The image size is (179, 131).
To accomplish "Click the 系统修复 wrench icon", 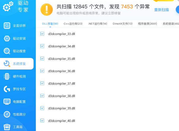I will click(7, 64).
